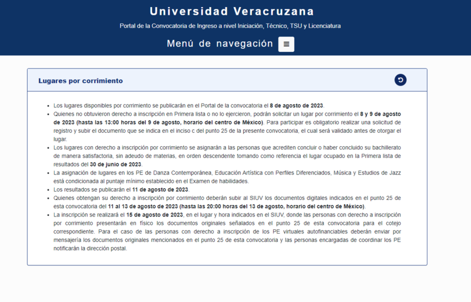Click the circular refresh arrow icon
Viewport: 471px width, 302px height.
[400, 80]
